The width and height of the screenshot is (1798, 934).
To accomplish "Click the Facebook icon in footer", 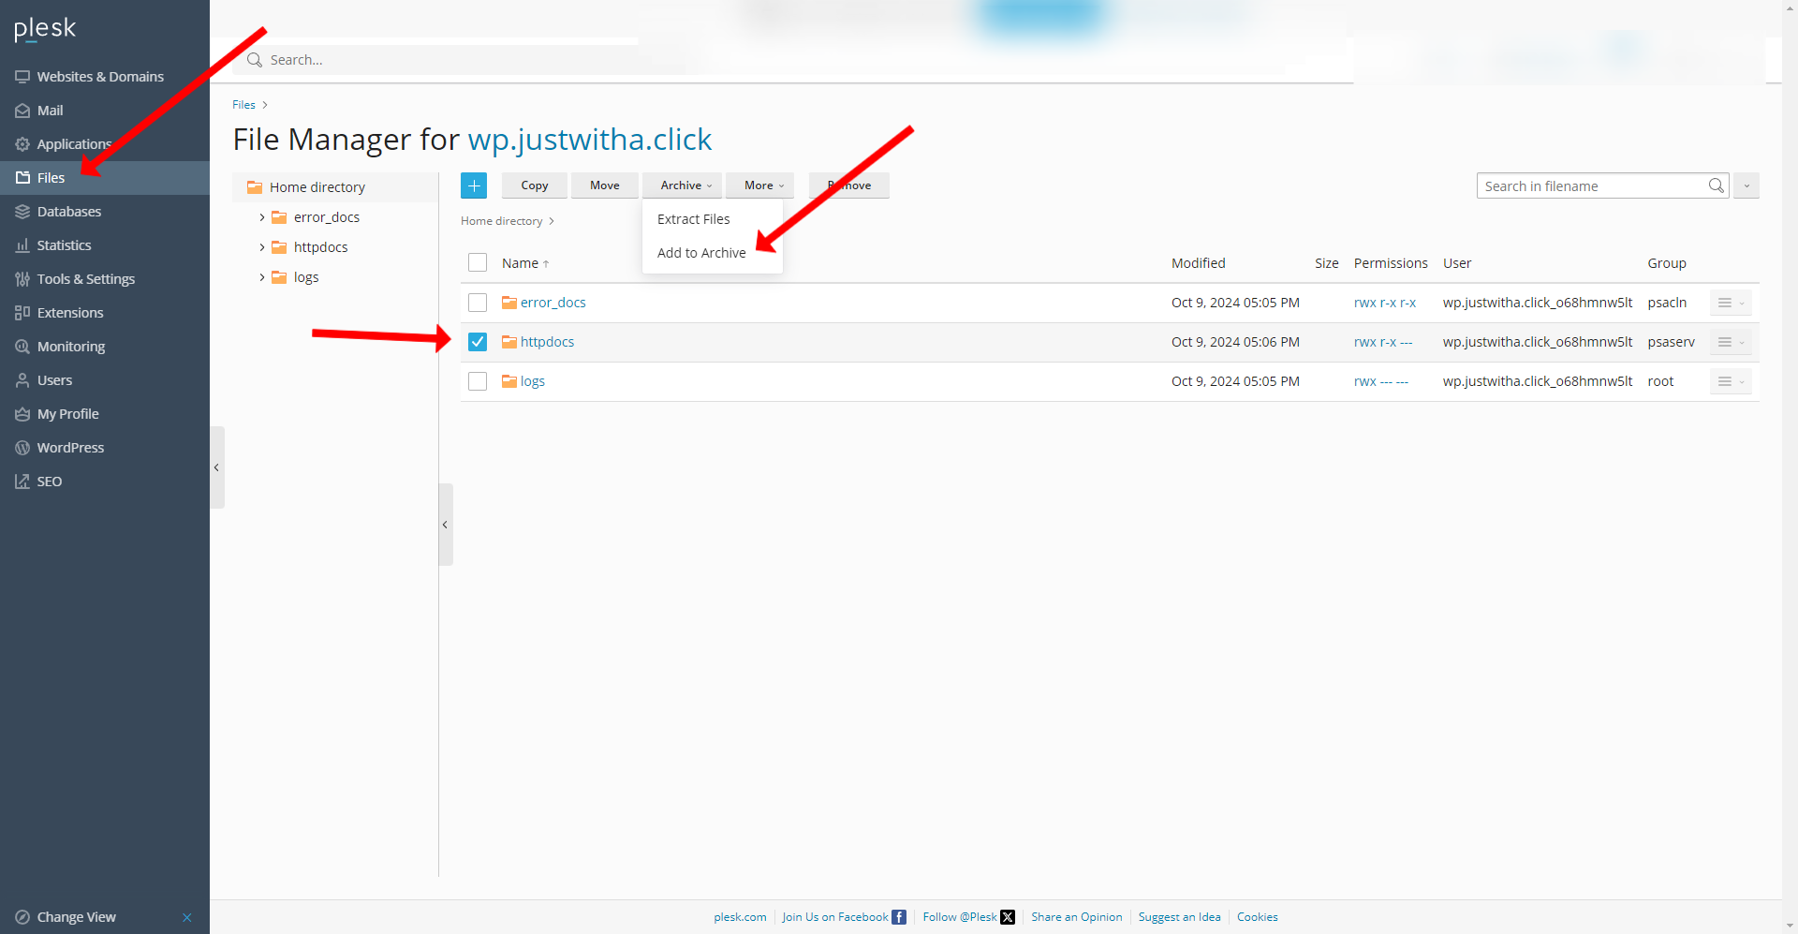I will click(x=899, y=917).
